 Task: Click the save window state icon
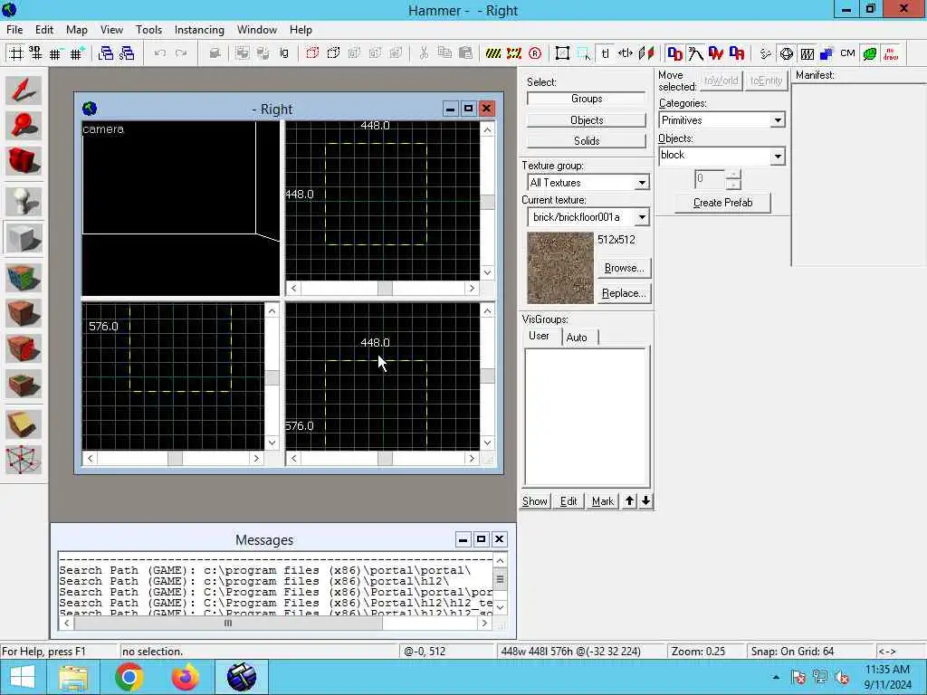(127, 53)
